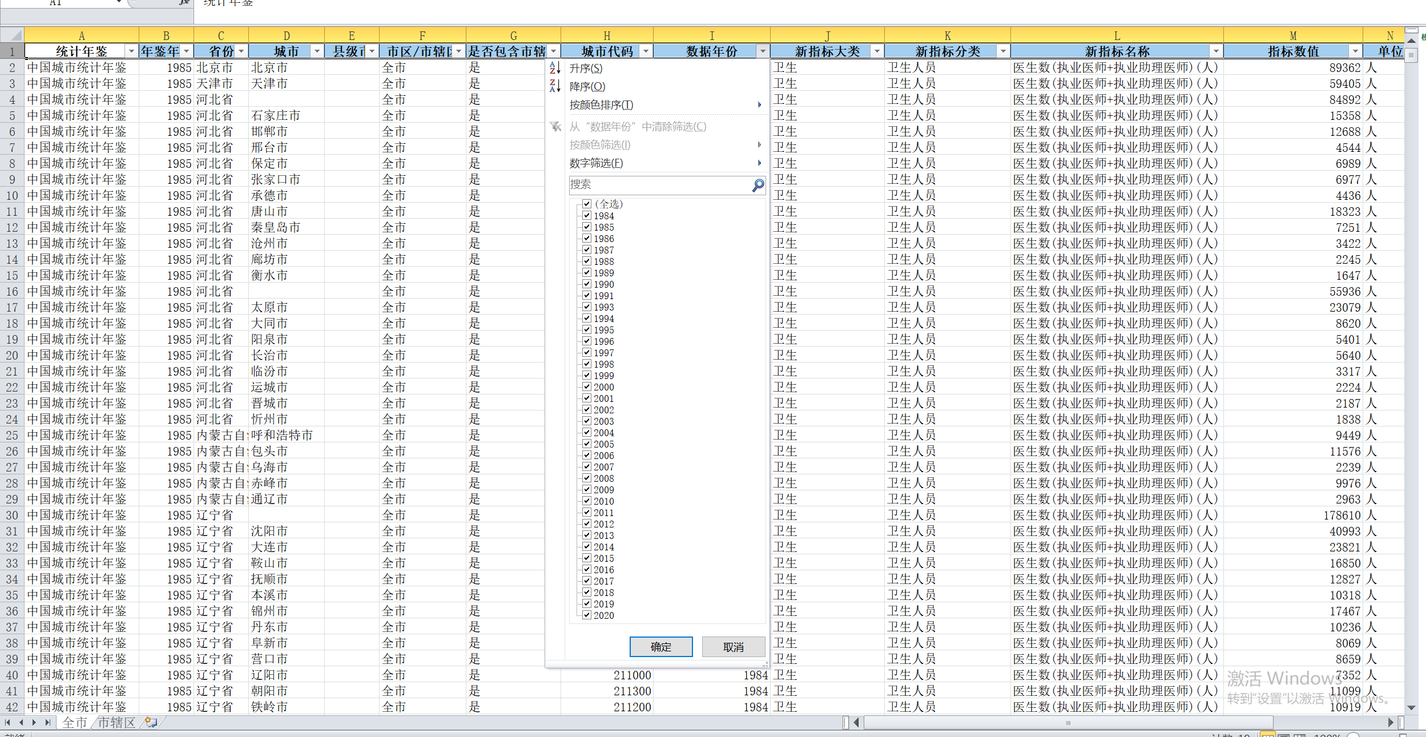Click the Select All corner of the grid
The height and width of the screenshot is (737, 1426).
click(x=12, y=34)
